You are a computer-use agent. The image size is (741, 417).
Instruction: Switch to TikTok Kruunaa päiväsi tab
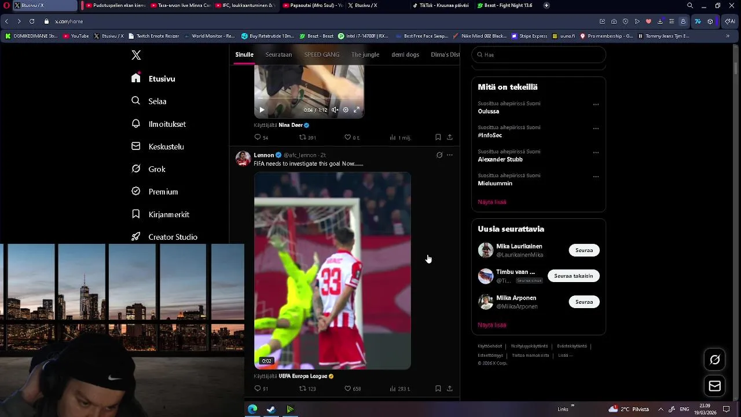[x=440, y=5]
